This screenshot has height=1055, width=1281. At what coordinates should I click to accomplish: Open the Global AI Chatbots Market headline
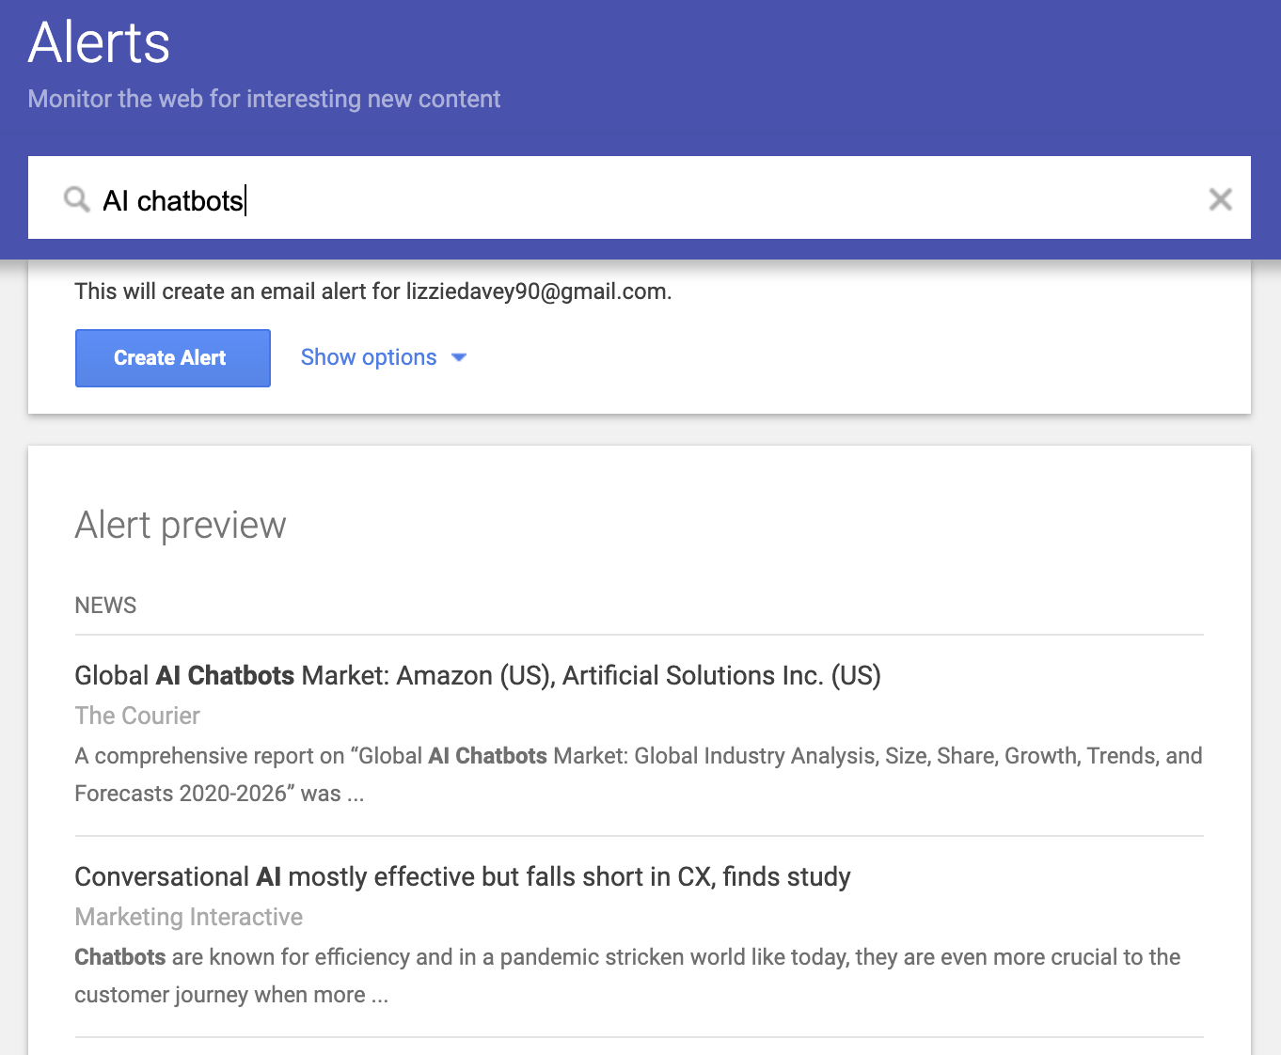[478, 675]
